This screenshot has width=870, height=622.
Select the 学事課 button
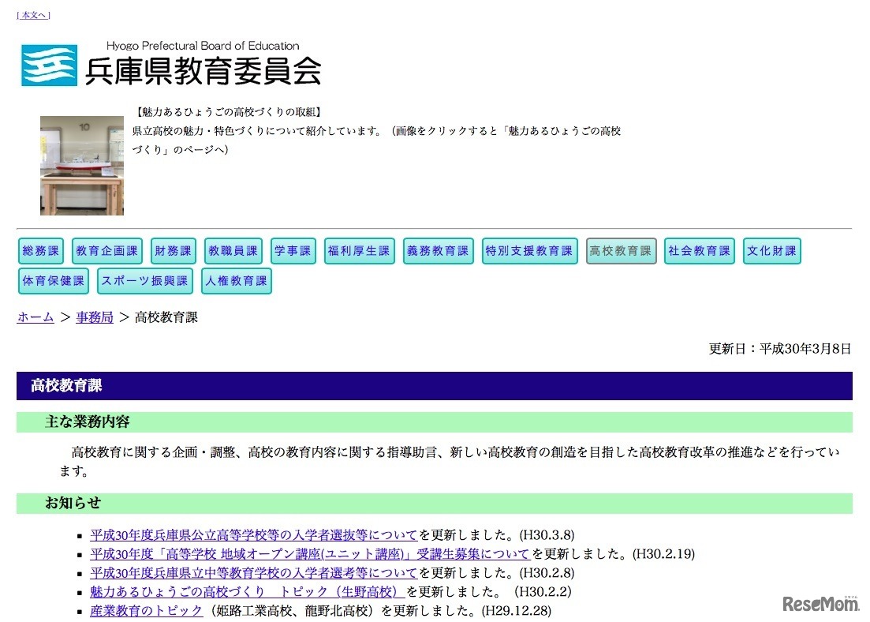[x=293, y=250]
